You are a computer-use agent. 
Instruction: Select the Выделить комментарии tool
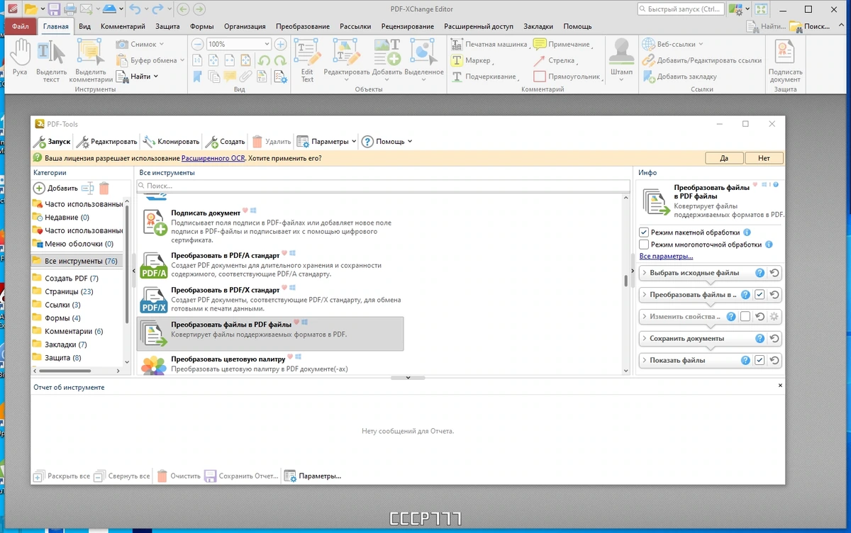pyautogui.click(x=91, y=60)
